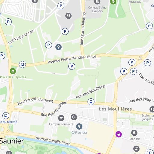
Task: Click the Les Mouillères neighborhood label
Action: click(x=115, y=109)
